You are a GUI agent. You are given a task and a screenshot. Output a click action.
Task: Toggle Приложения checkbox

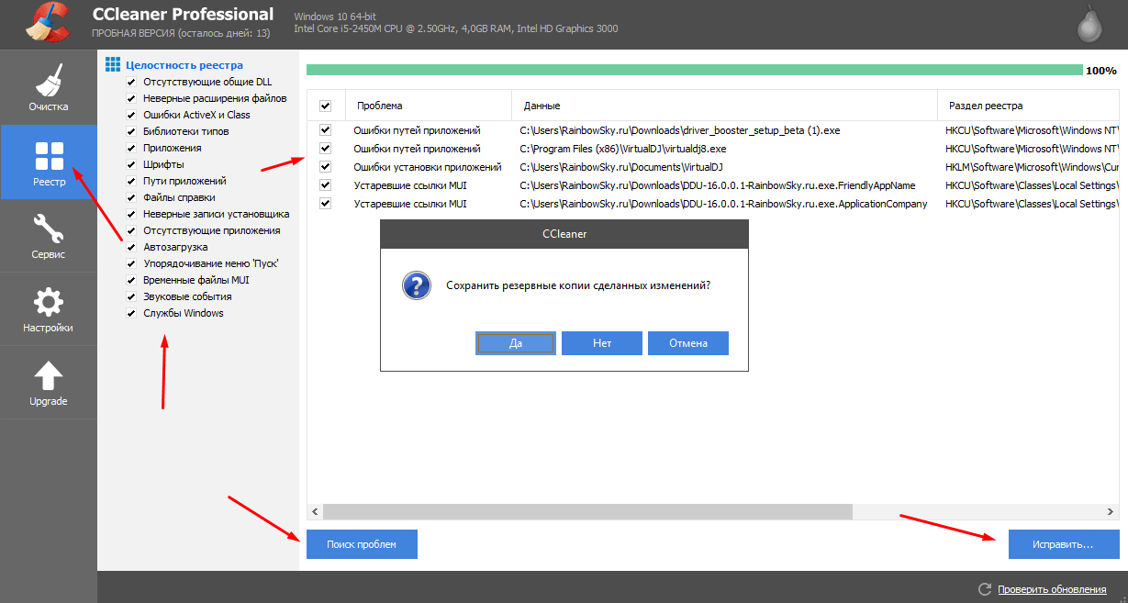(131, 148)
